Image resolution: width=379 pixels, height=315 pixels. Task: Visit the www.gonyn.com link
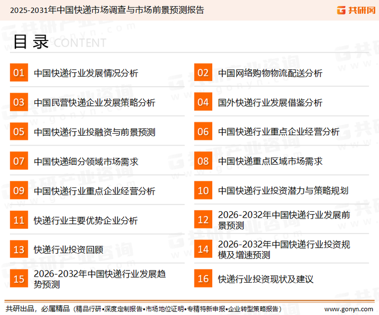pyautogui.click(x=349, y=309)
